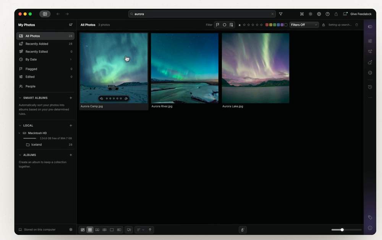Open the By Date item
The height and width of the screenshot is (240, 382).
point(45,60)
